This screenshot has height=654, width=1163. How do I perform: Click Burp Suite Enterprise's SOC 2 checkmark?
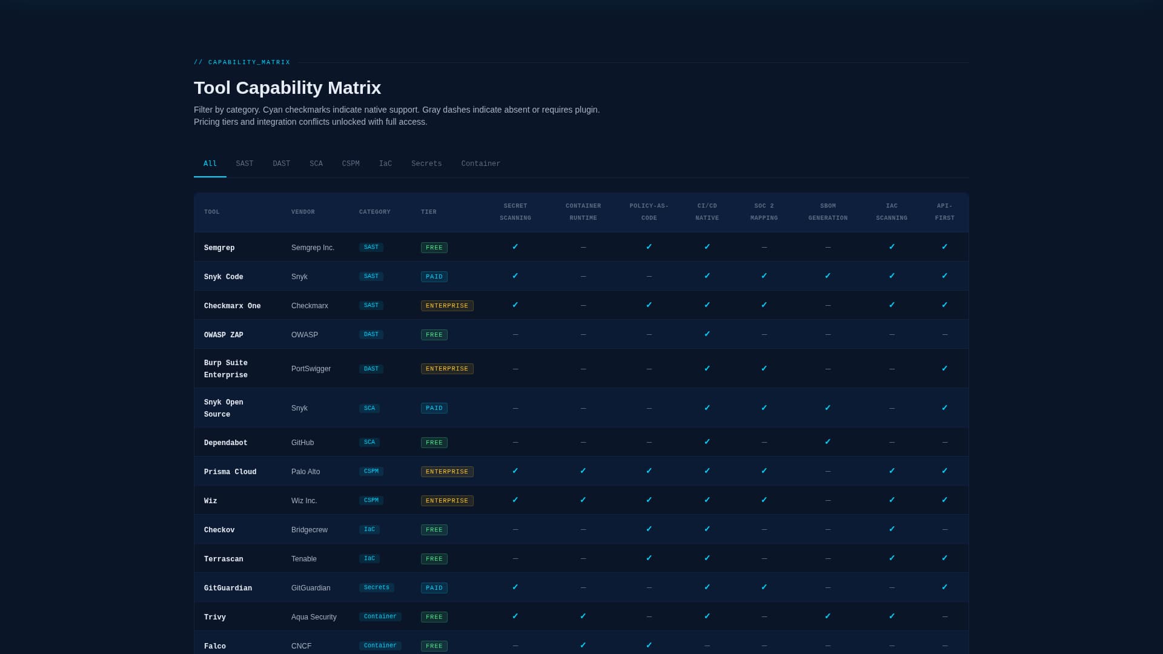(x=764, y=369)
